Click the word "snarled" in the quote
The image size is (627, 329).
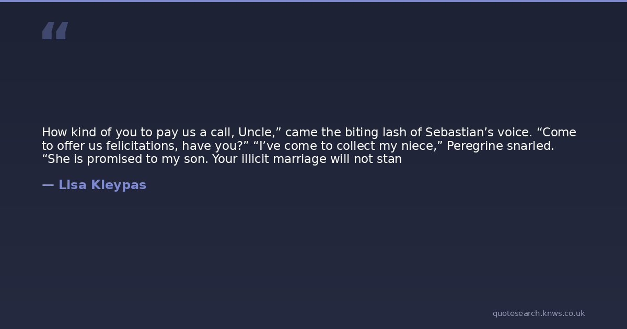coord(528,146)
